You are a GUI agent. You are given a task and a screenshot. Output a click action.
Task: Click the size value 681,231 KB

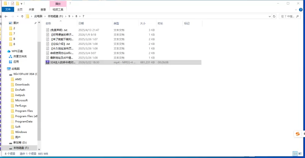point(148,62)
